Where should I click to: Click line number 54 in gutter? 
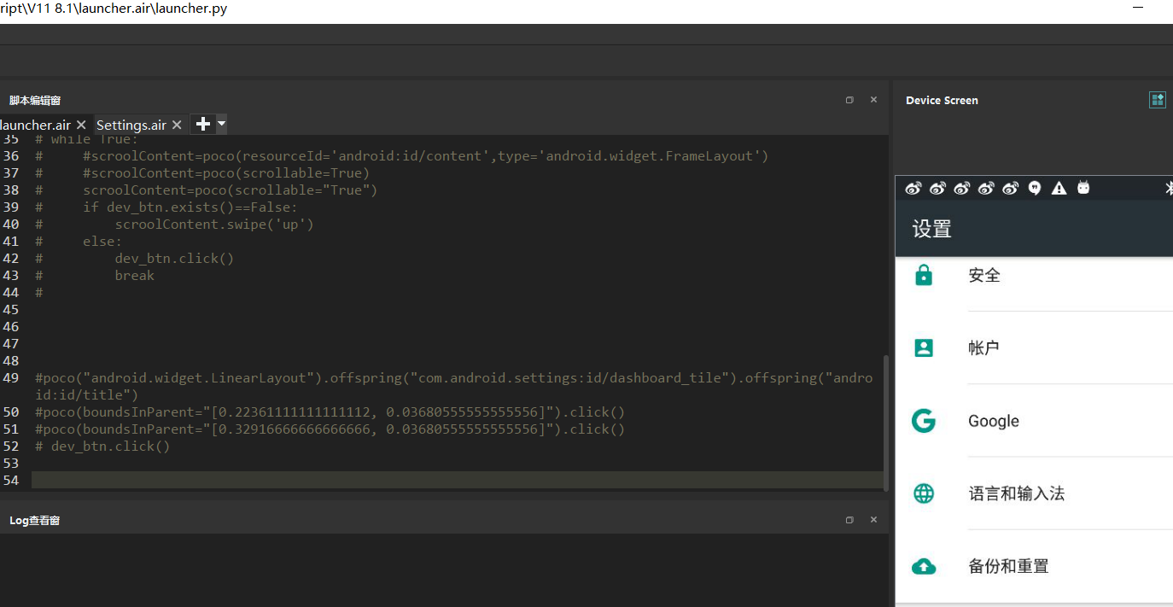(x=10, y=480)
